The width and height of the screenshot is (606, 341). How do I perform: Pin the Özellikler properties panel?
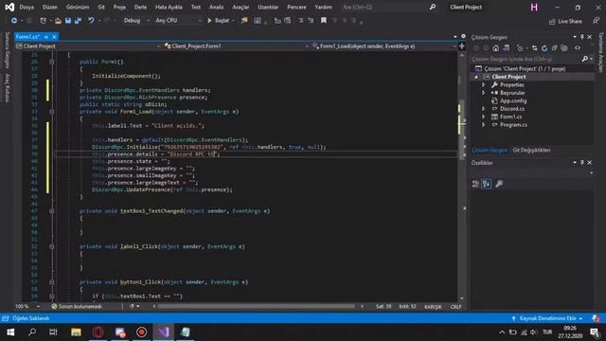pos(582,163)
